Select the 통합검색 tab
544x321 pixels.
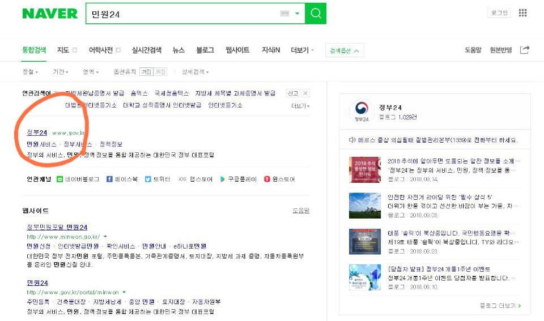coord(34,50)
